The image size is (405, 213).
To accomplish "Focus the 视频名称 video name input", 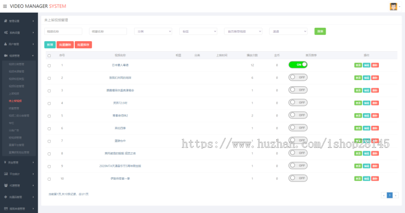I will point(63,31).
